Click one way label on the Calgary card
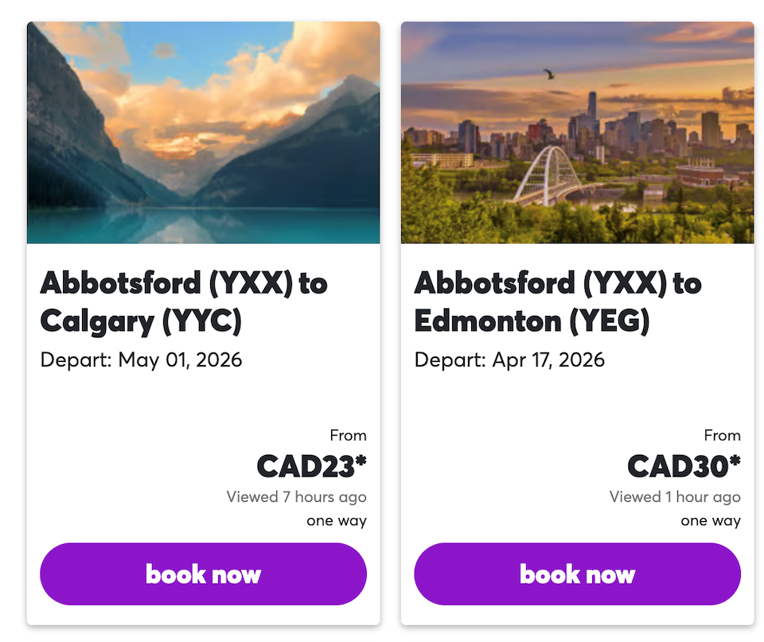Screen dimensions: 764x642 click(x=337, y=521)
